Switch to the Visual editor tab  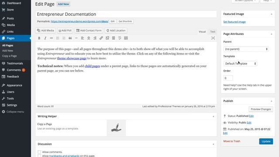point(202,32)
